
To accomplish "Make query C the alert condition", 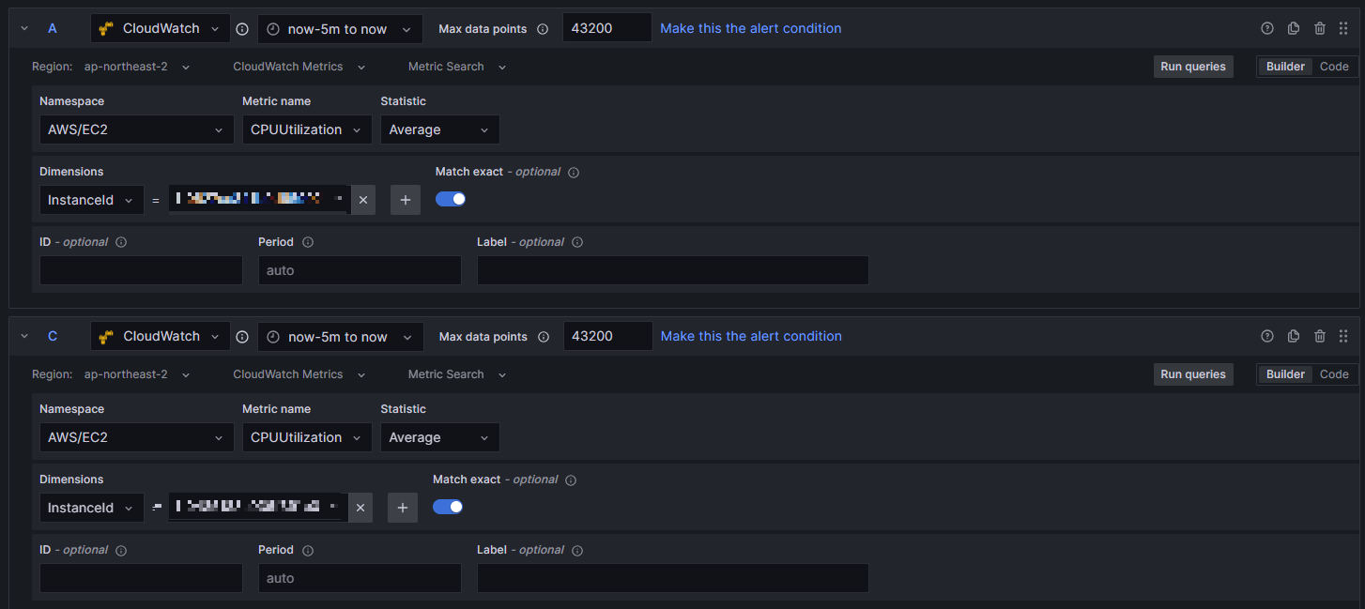I will pos(751,336).
